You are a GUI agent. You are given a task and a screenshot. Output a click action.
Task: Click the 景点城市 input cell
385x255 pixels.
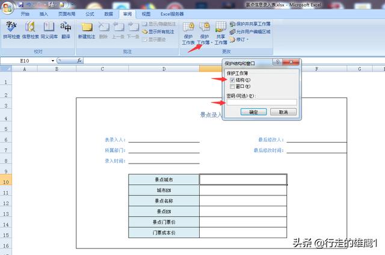pos(243,179)
